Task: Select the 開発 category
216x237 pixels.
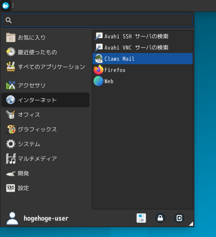Action: pos(45,173)
